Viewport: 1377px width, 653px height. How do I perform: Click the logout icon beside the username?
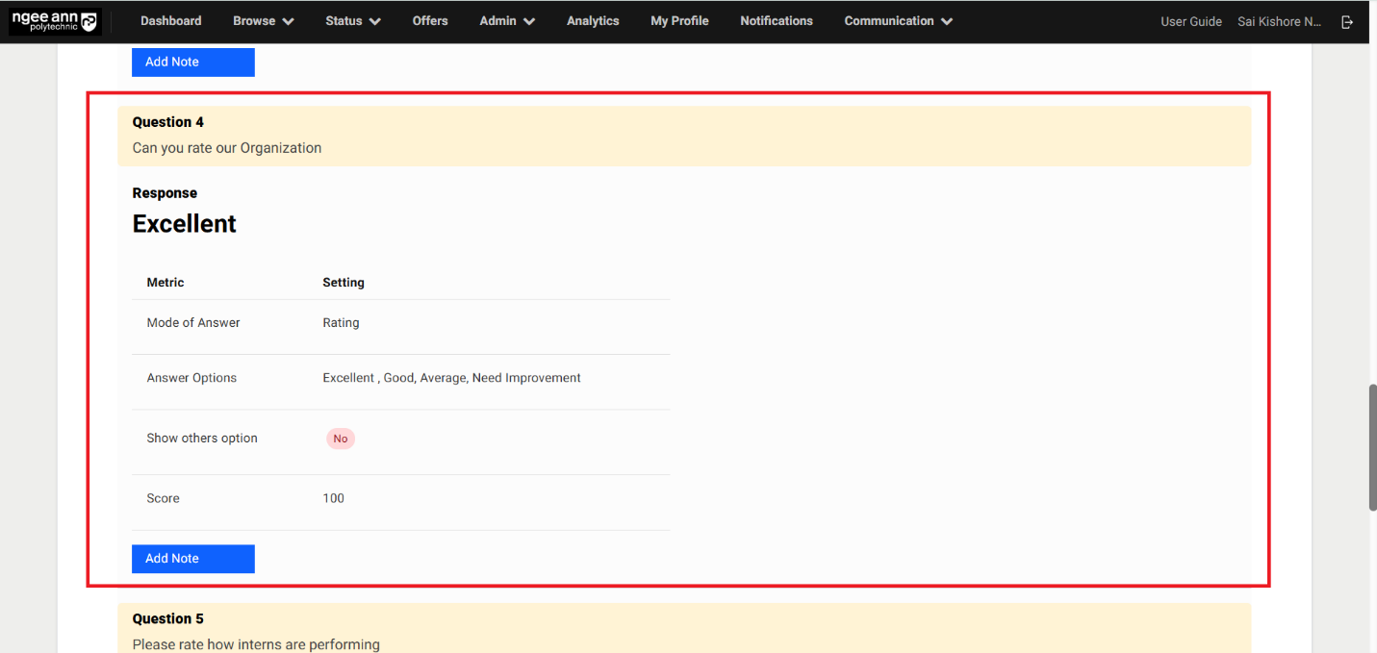(x=1347, y=21)
